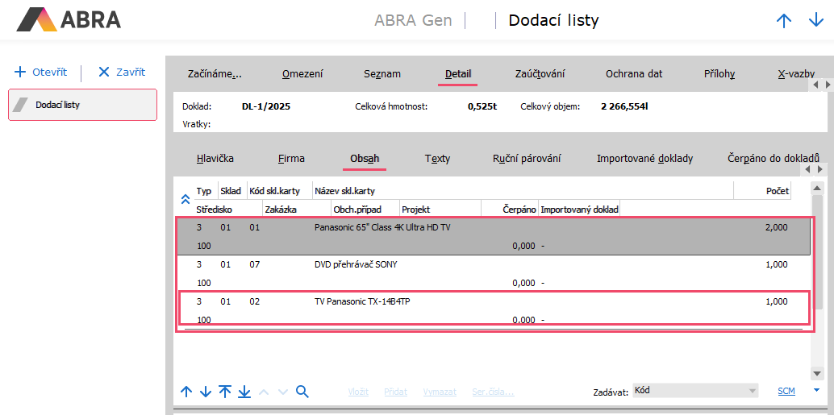
Task: Switch to the Omezení tab
Action: (302, 74)
